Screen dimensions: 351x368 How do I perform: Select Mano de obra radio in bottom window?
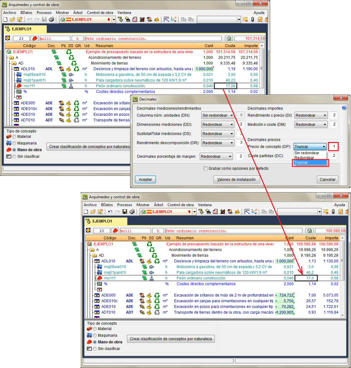(x=95, y=342)
